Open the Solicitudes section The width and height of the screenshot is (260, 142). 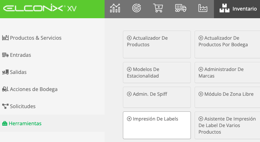[19, 106]
